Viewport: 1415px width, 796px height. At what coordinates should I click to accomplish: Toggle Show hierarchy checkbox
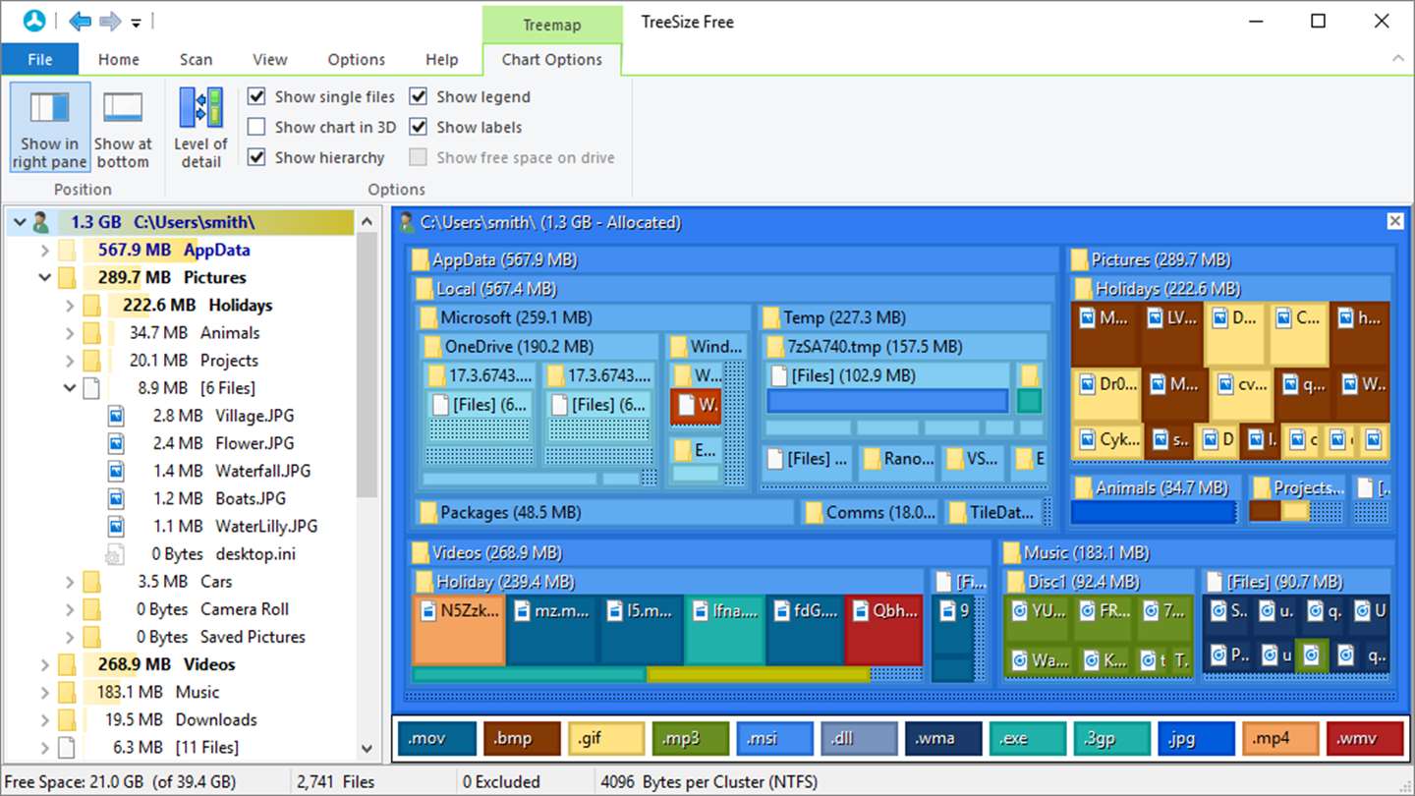click(256, 157)
